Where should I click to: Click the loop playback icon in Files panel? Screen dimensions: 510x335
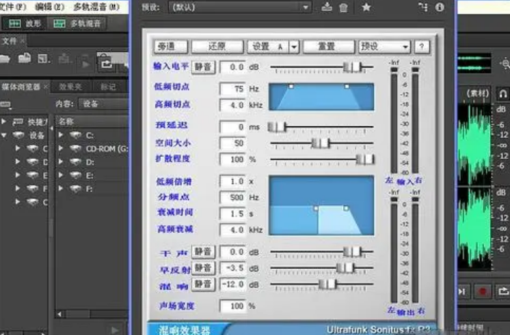coord(107,64)
